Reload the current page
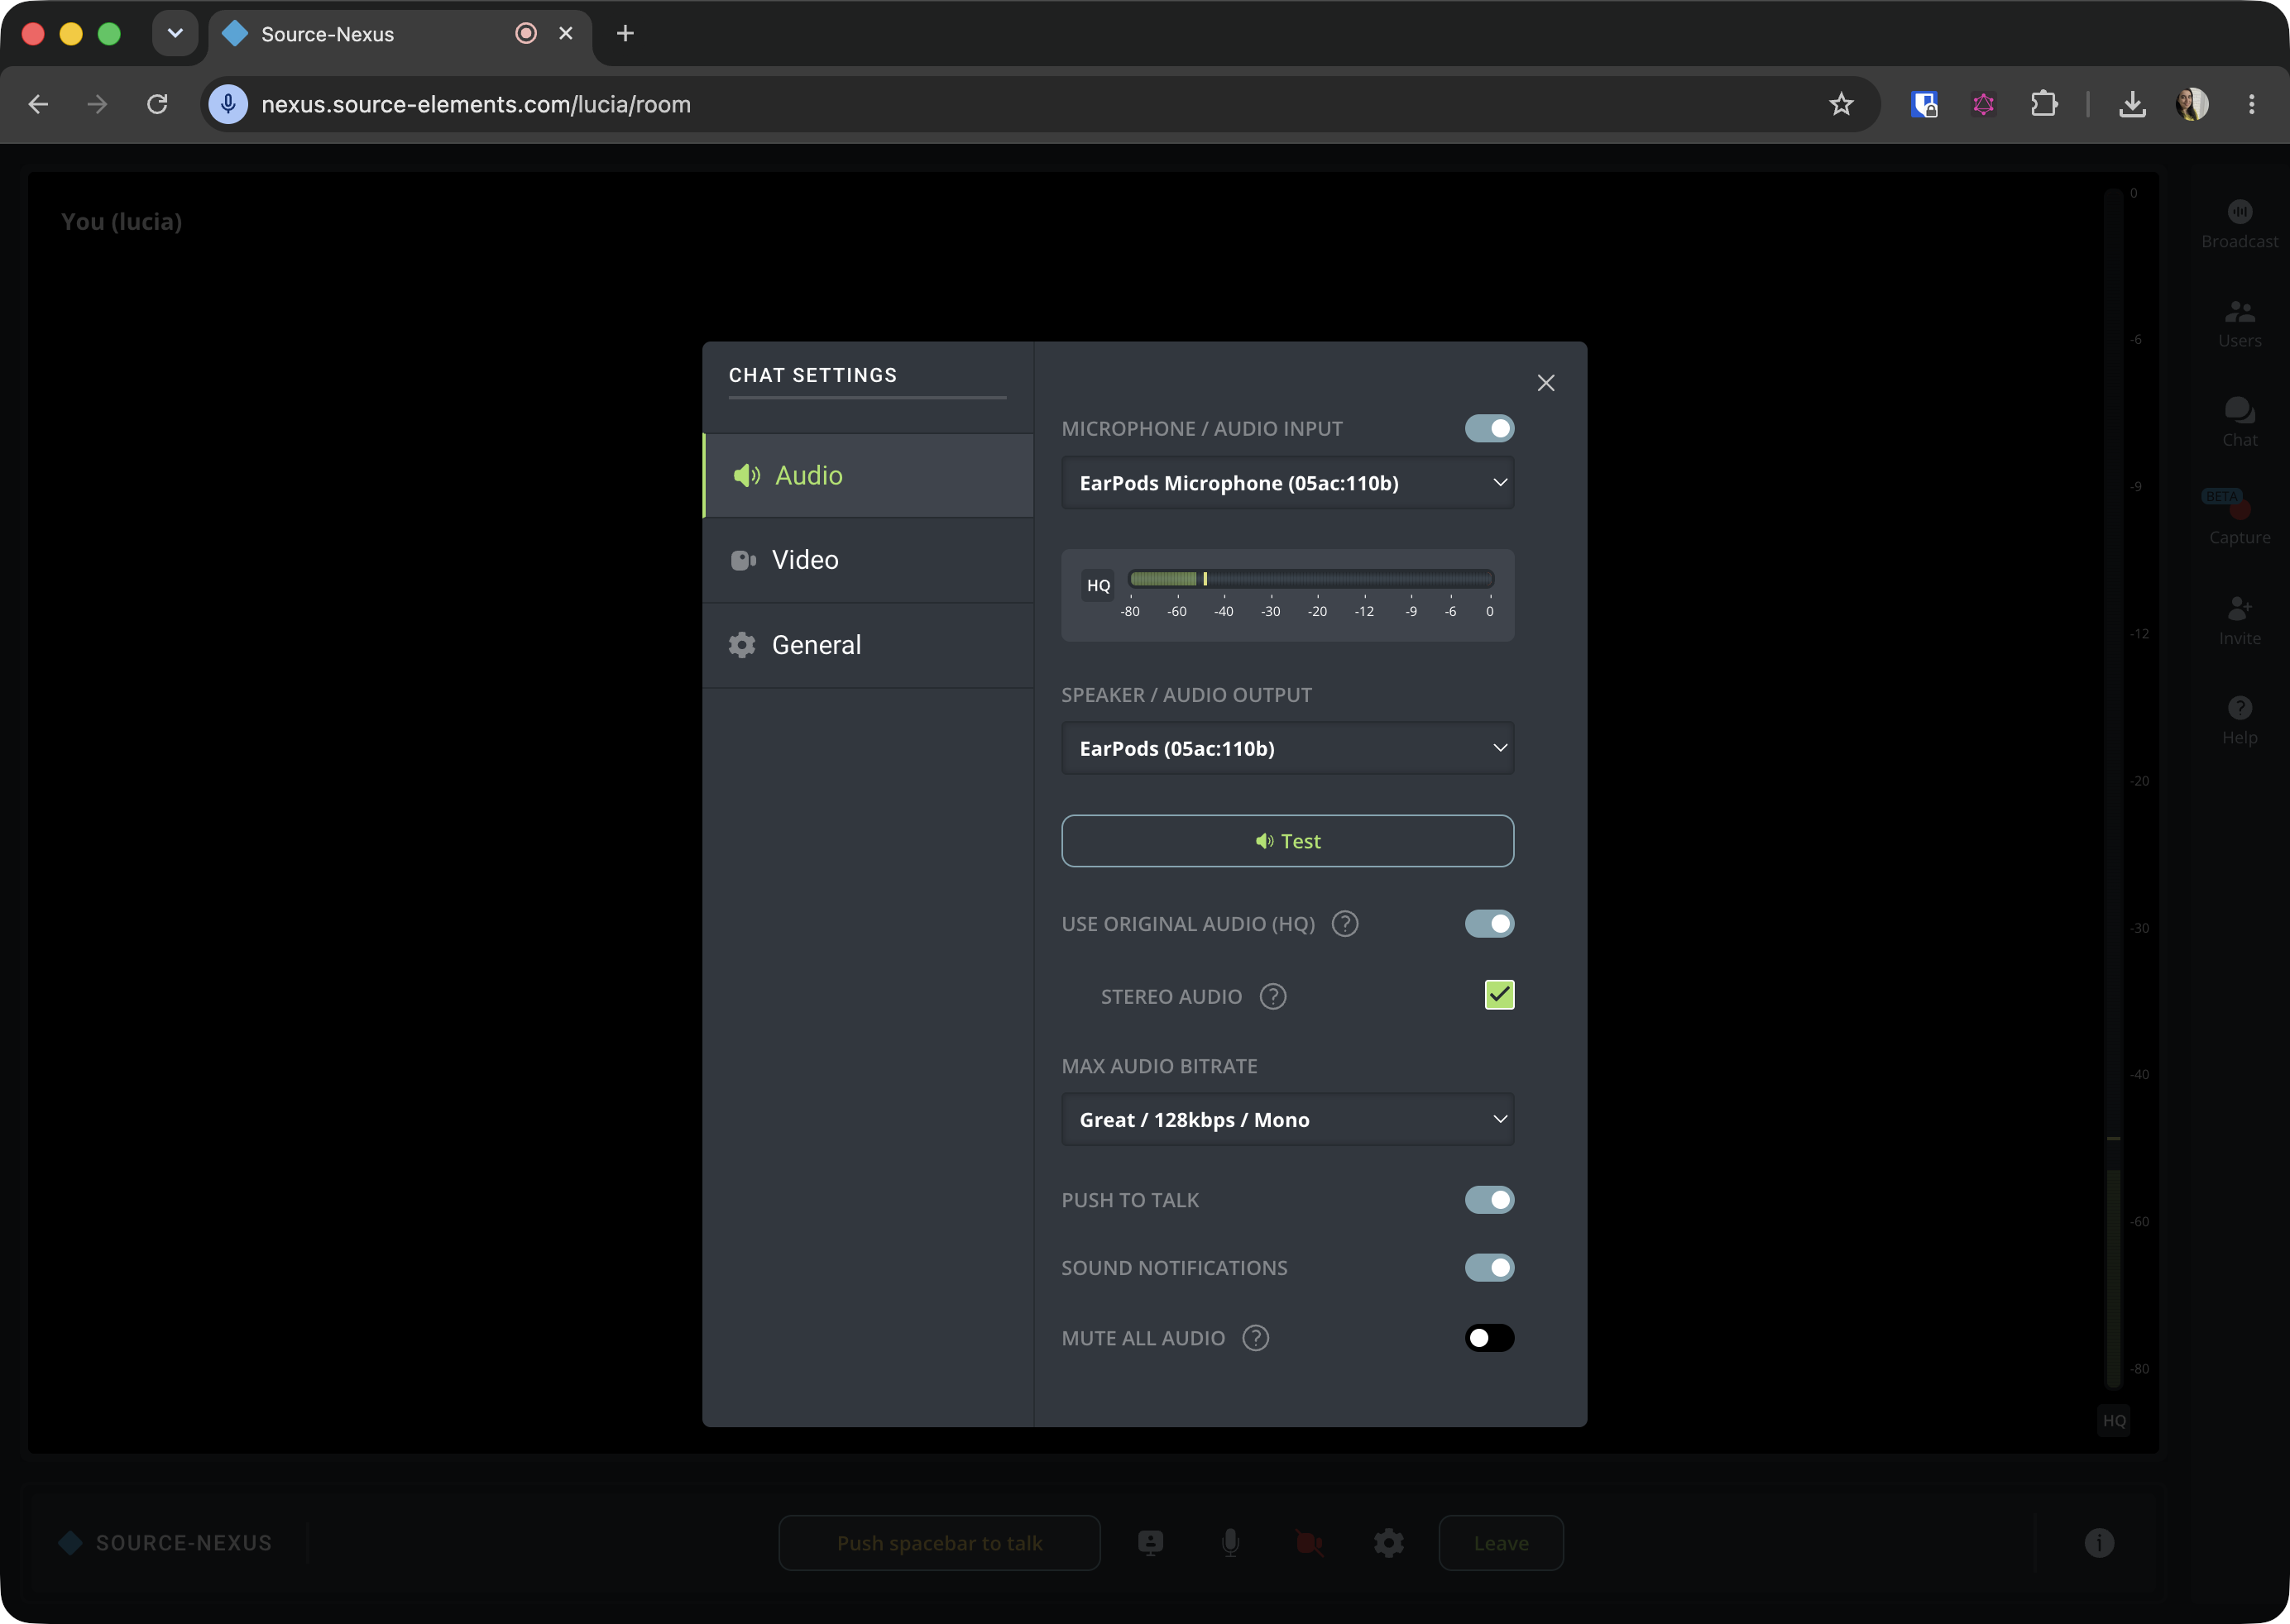The image size is (2290, 1624). 157,104
